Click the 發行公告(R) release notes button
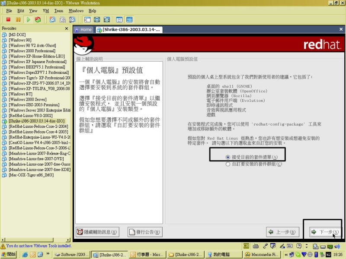The height and width of the screenshot is (259, 346). (x=145, y=232)
